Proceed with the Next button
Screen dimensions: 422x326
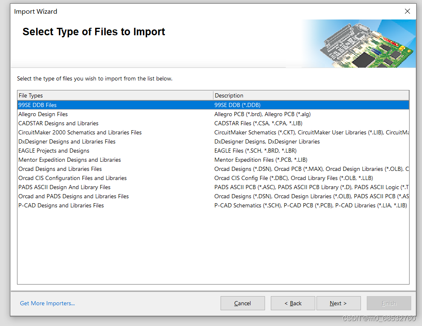pyautogui.click(x=339, y=303)
